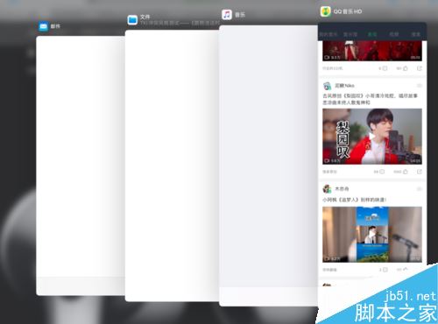Image resolution: width=438 pixels, height=324 pixels.
Task: Tap the '音乐' app title label
Action: click(x=240, y=15)
